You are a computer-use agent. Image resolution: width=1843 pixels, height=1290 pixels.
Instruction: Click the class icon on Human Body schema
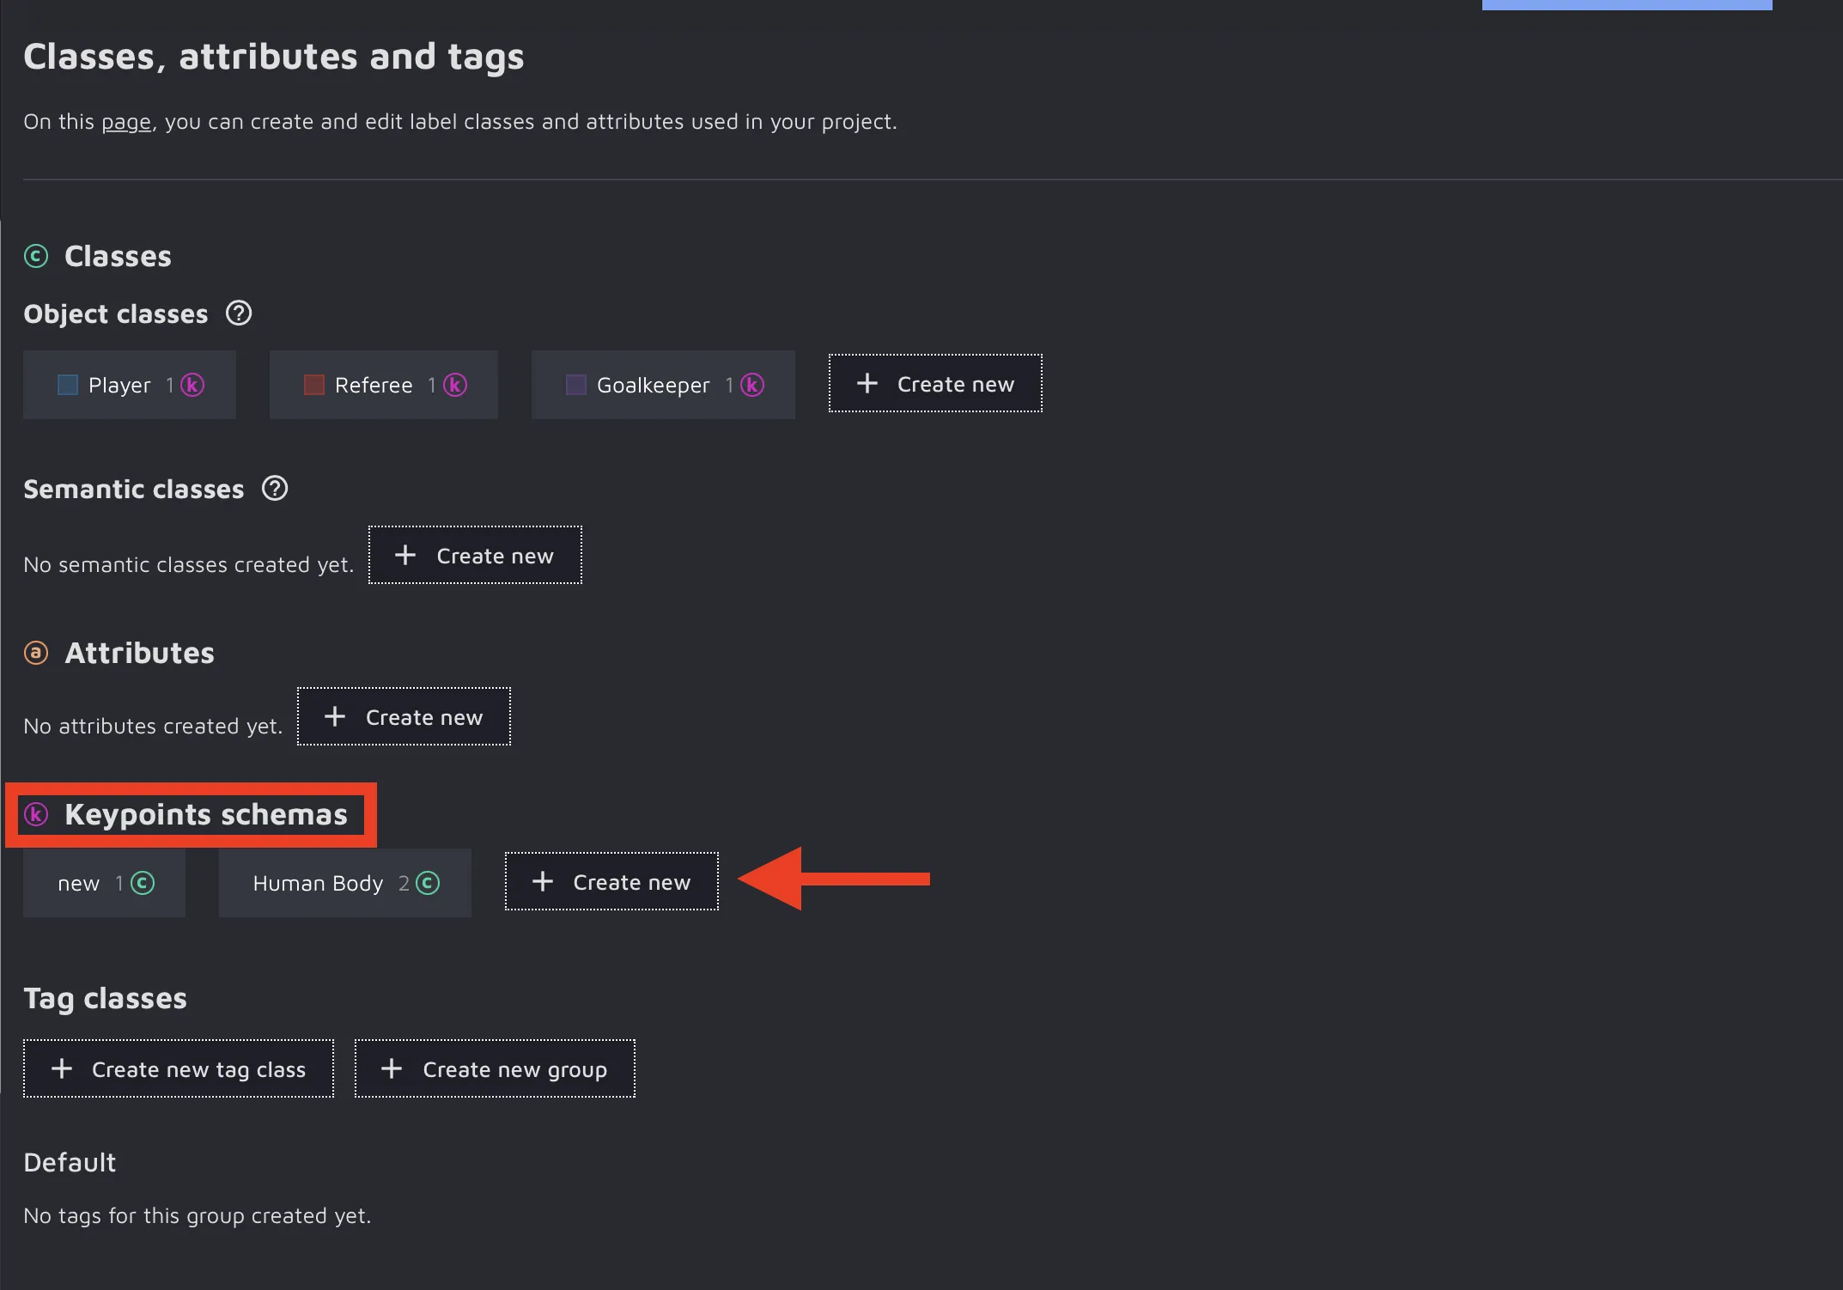[x=428, y=883]
